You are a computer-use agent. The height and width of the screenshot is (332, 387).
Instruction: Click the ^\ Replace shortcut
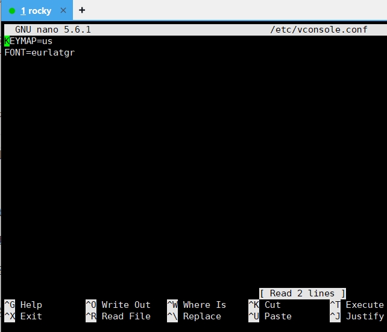pyautogui.click(x=194, y=316)
